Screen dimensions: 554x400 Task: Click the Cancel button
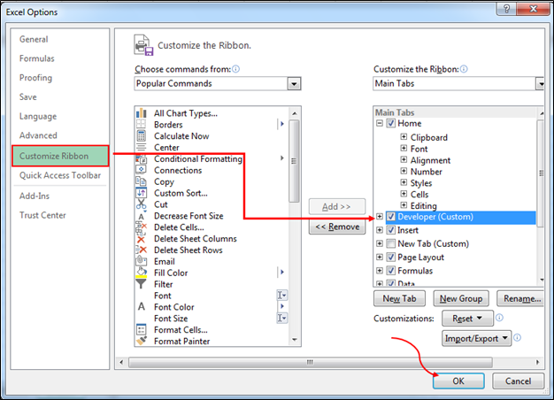pyautogui.click(x=518, y=381)
